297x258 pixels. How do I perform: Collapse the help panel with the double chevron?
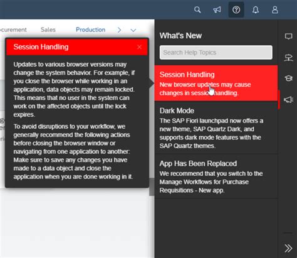pyautogui.click(x=288, y=249)
